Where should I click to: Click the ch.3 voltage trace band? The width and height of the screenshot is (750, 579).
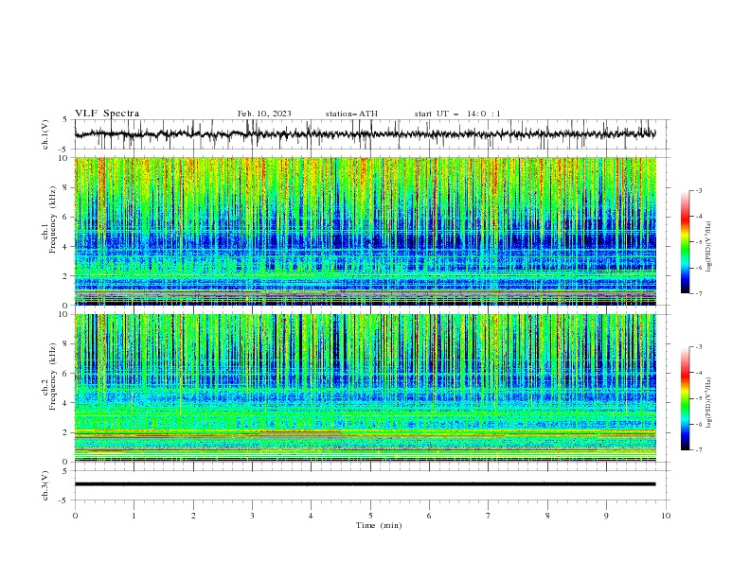(365, 484)
